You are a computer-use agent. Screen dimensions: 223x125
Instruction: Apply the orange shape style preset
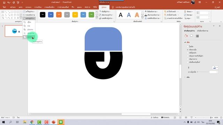point(59,15)
